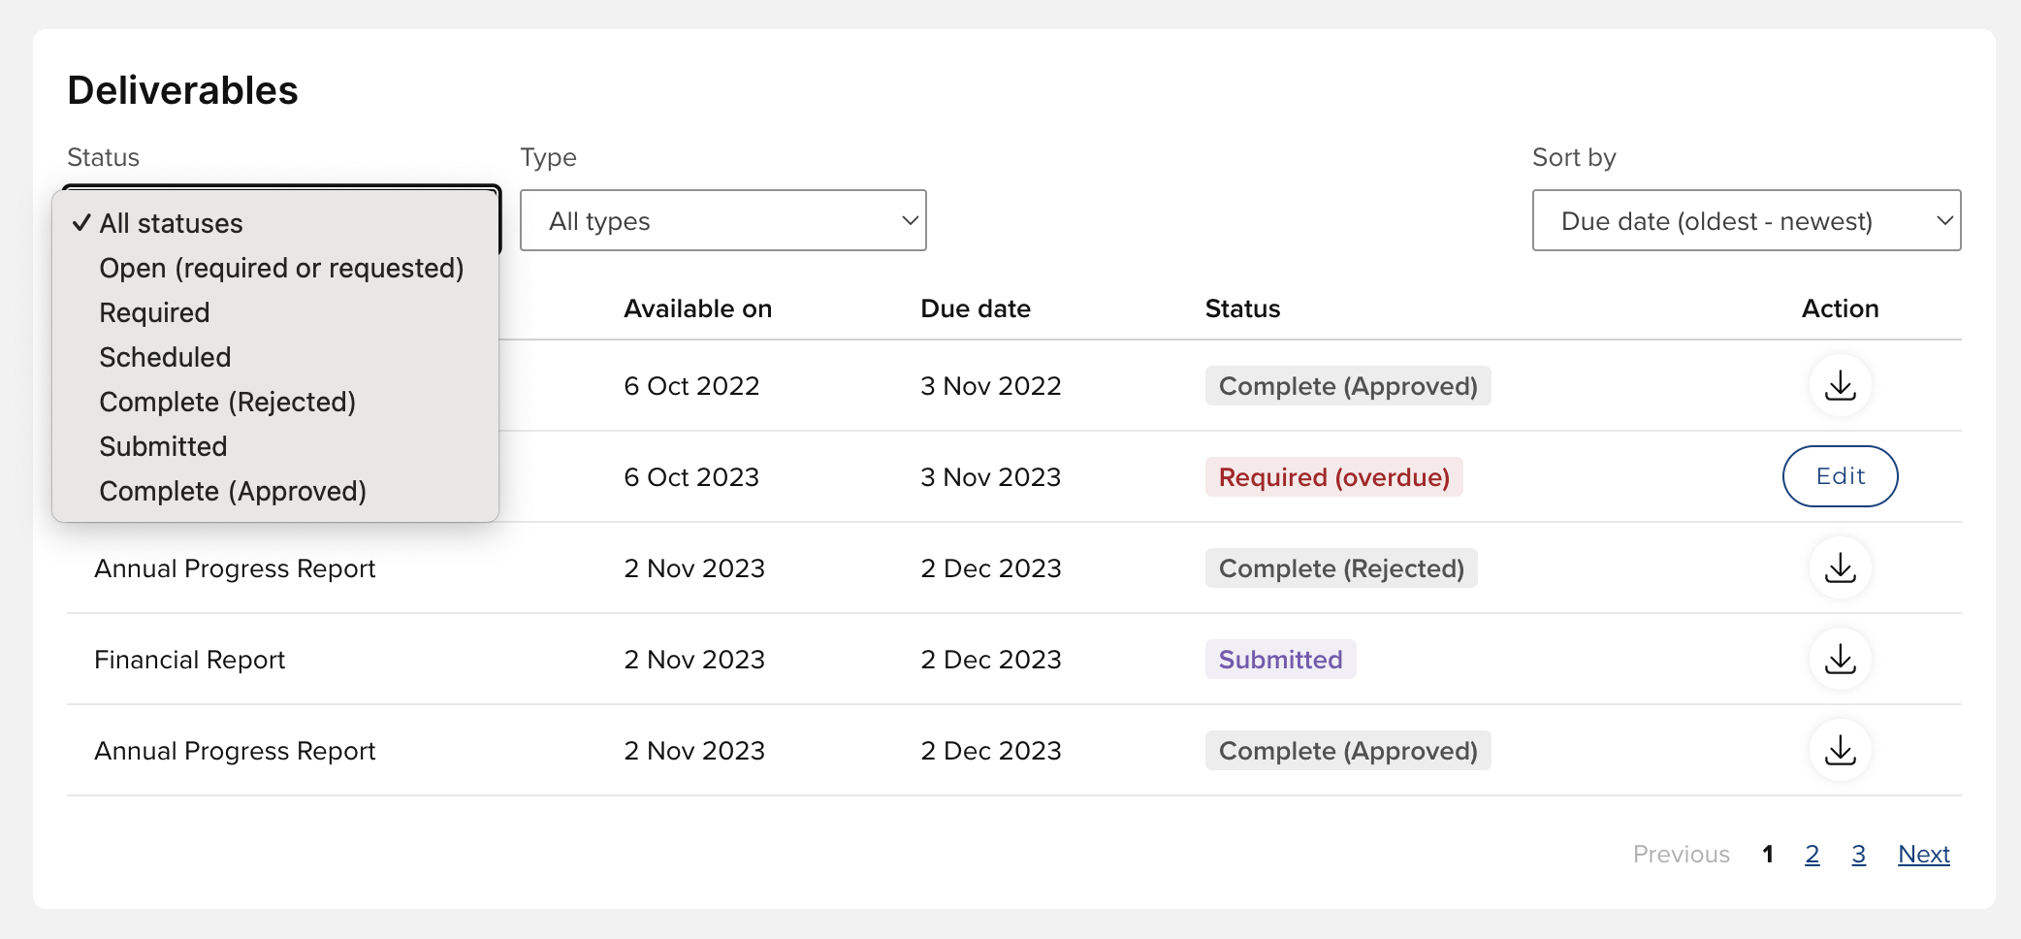Click the Required (overdue) status badge

point(1333,477)
